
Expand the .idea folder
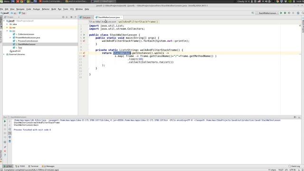click(x=7, y=24)
